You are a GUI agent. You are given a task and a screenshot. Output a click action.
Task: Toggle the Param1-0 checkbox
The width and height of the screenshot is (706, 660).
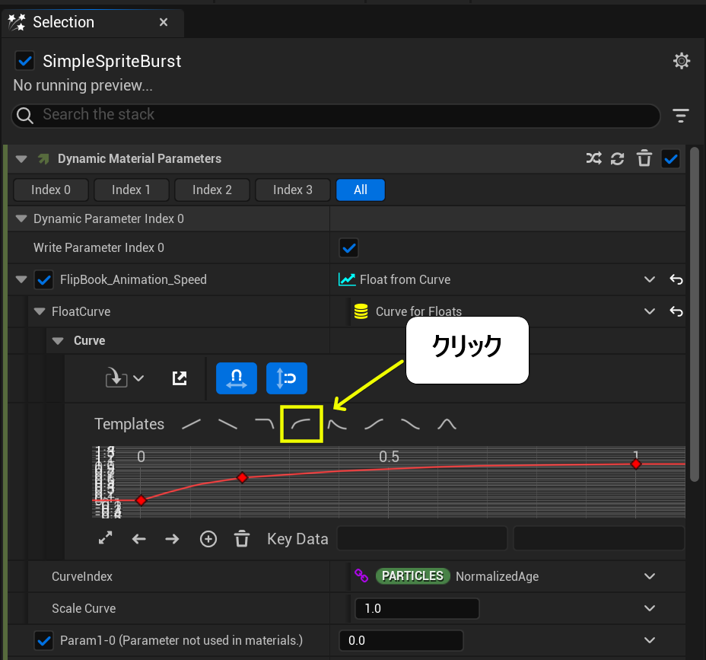pos(43,641)
